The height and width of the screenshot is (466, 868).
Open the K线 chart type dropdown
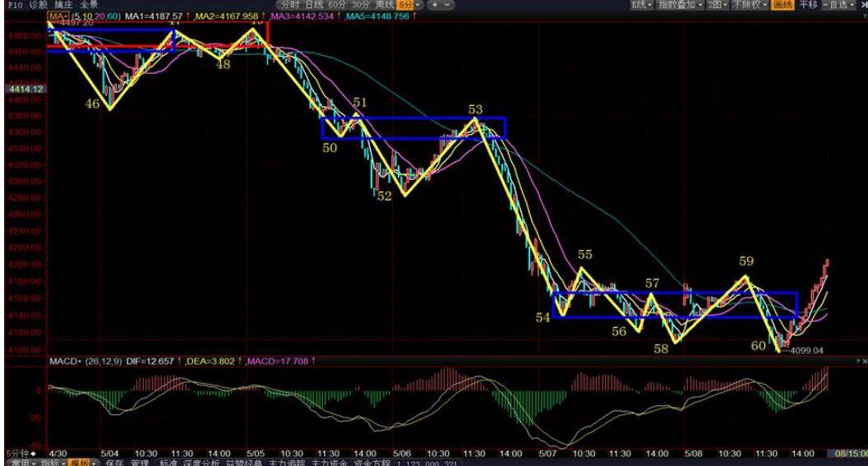[x=642, y=5]
